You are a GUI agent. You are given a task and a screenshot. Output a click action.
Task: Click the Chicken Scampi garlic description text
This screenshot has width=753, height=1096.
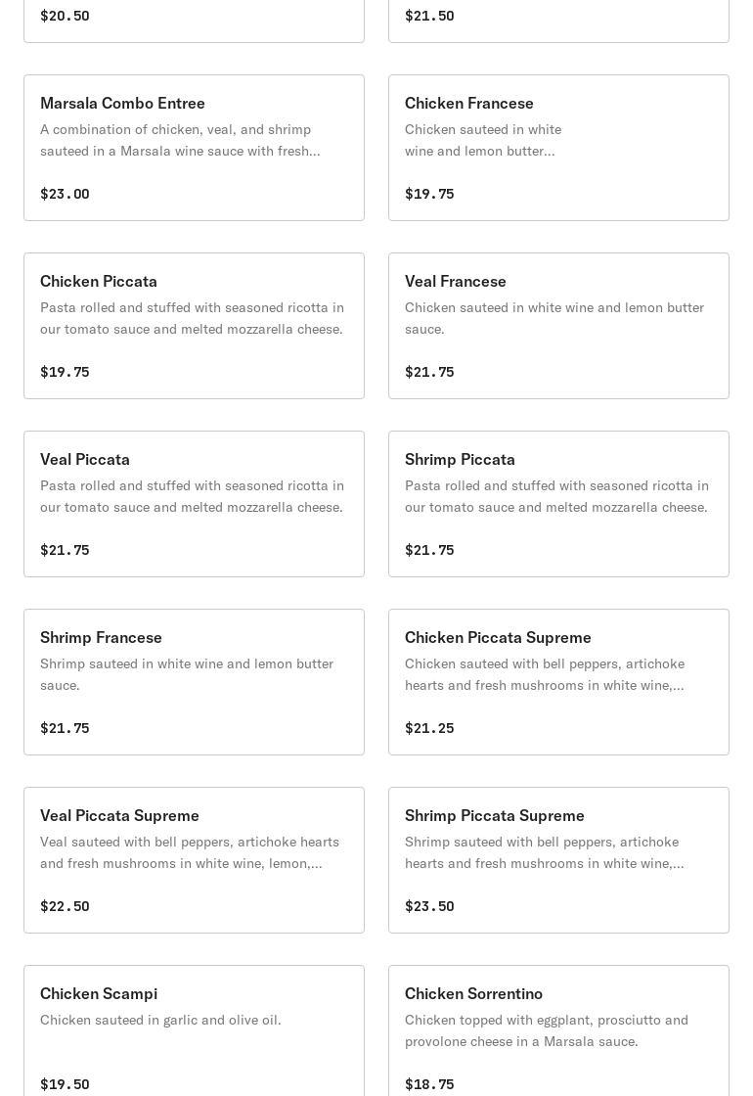[x=160, y=1020]
